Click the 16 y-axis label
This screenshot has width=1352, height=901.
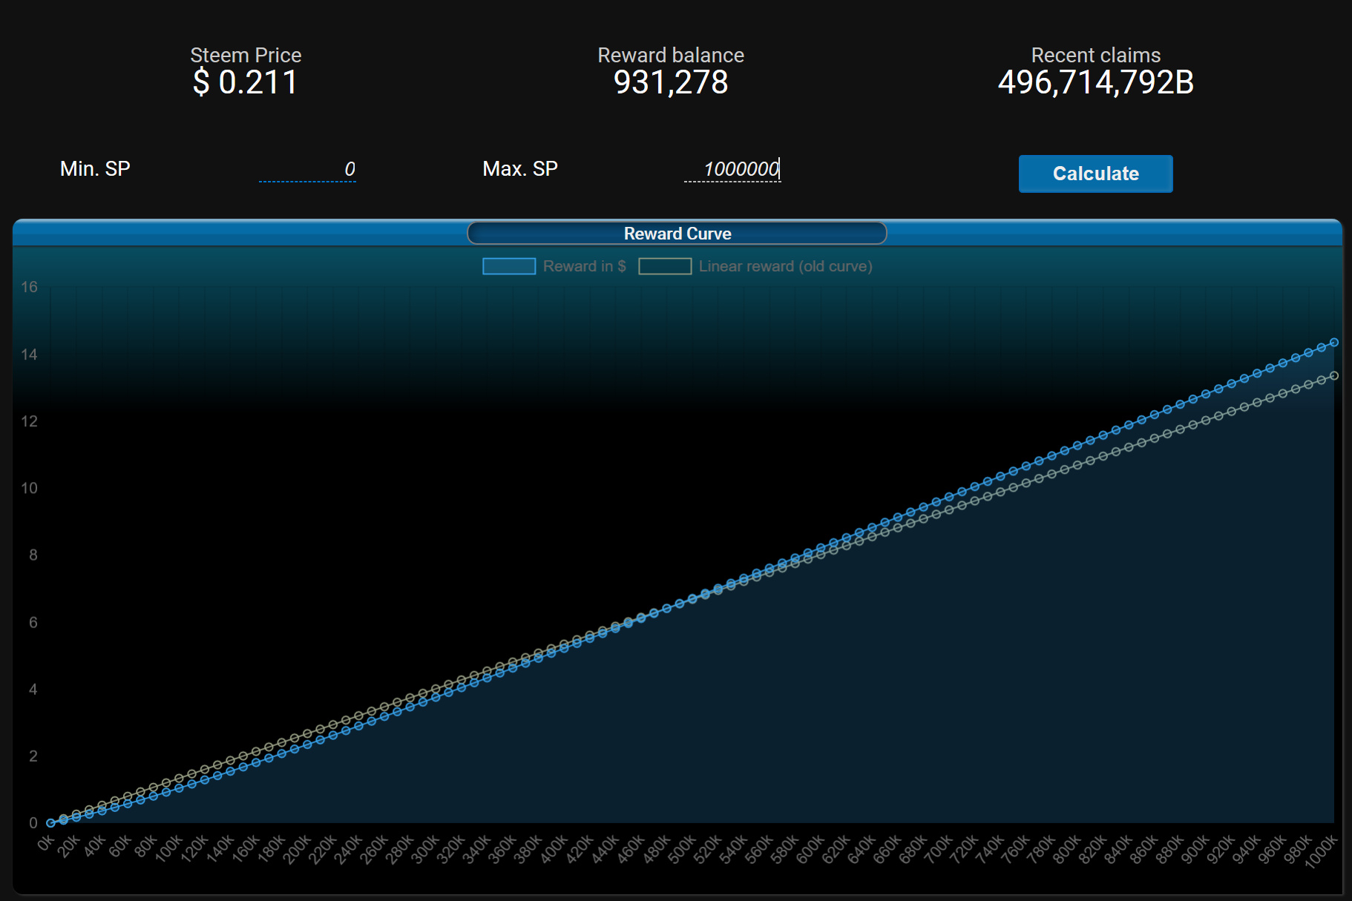coord(29,287)
